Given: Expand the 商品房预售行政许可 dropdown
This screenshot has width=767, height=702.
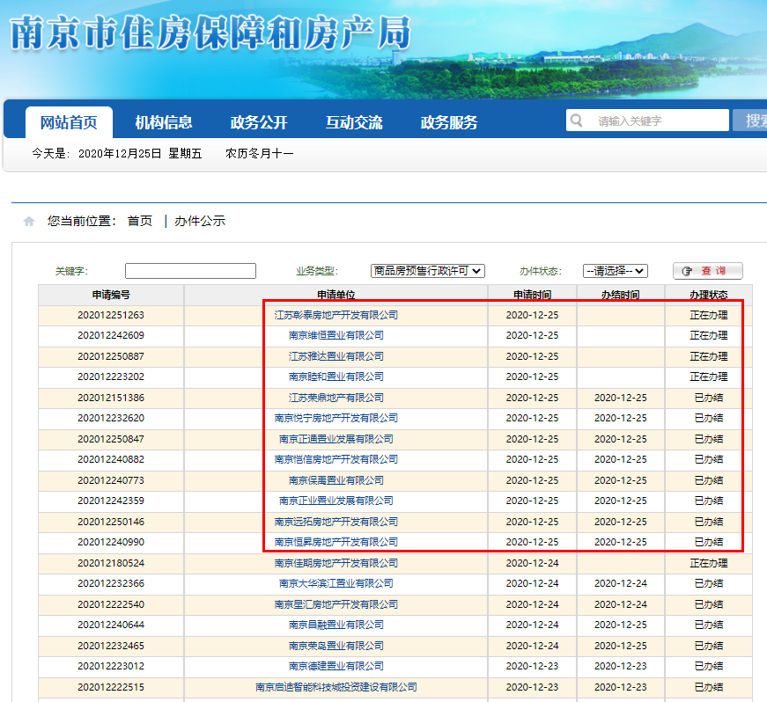Looking at the screenshot, I should (427, 271).
